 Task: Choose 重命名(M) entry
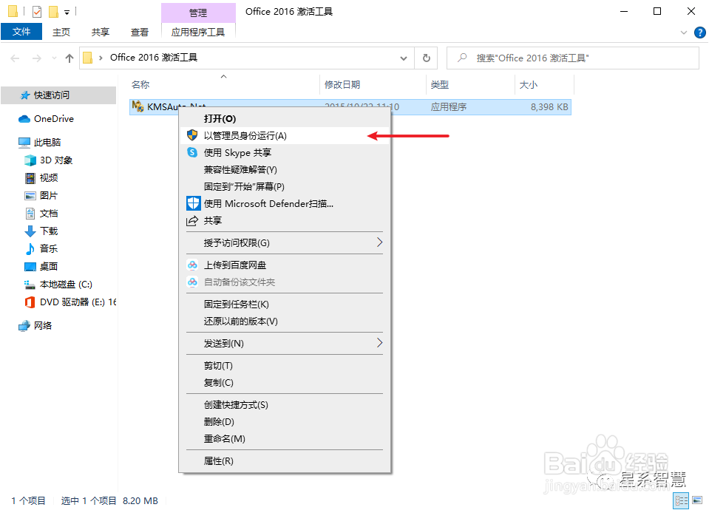[x=285, y=438]
